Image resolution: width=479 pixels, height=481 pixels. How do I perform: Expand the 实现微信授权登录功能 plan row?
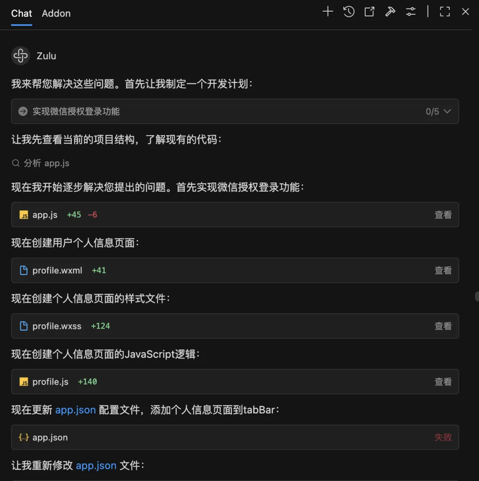pyautogui.click(x=76, y=112)
